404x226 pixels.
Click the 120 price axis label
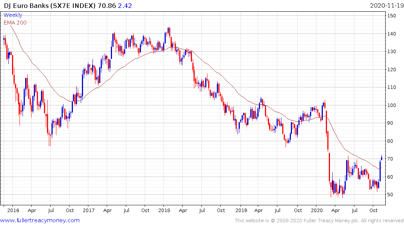392,69
